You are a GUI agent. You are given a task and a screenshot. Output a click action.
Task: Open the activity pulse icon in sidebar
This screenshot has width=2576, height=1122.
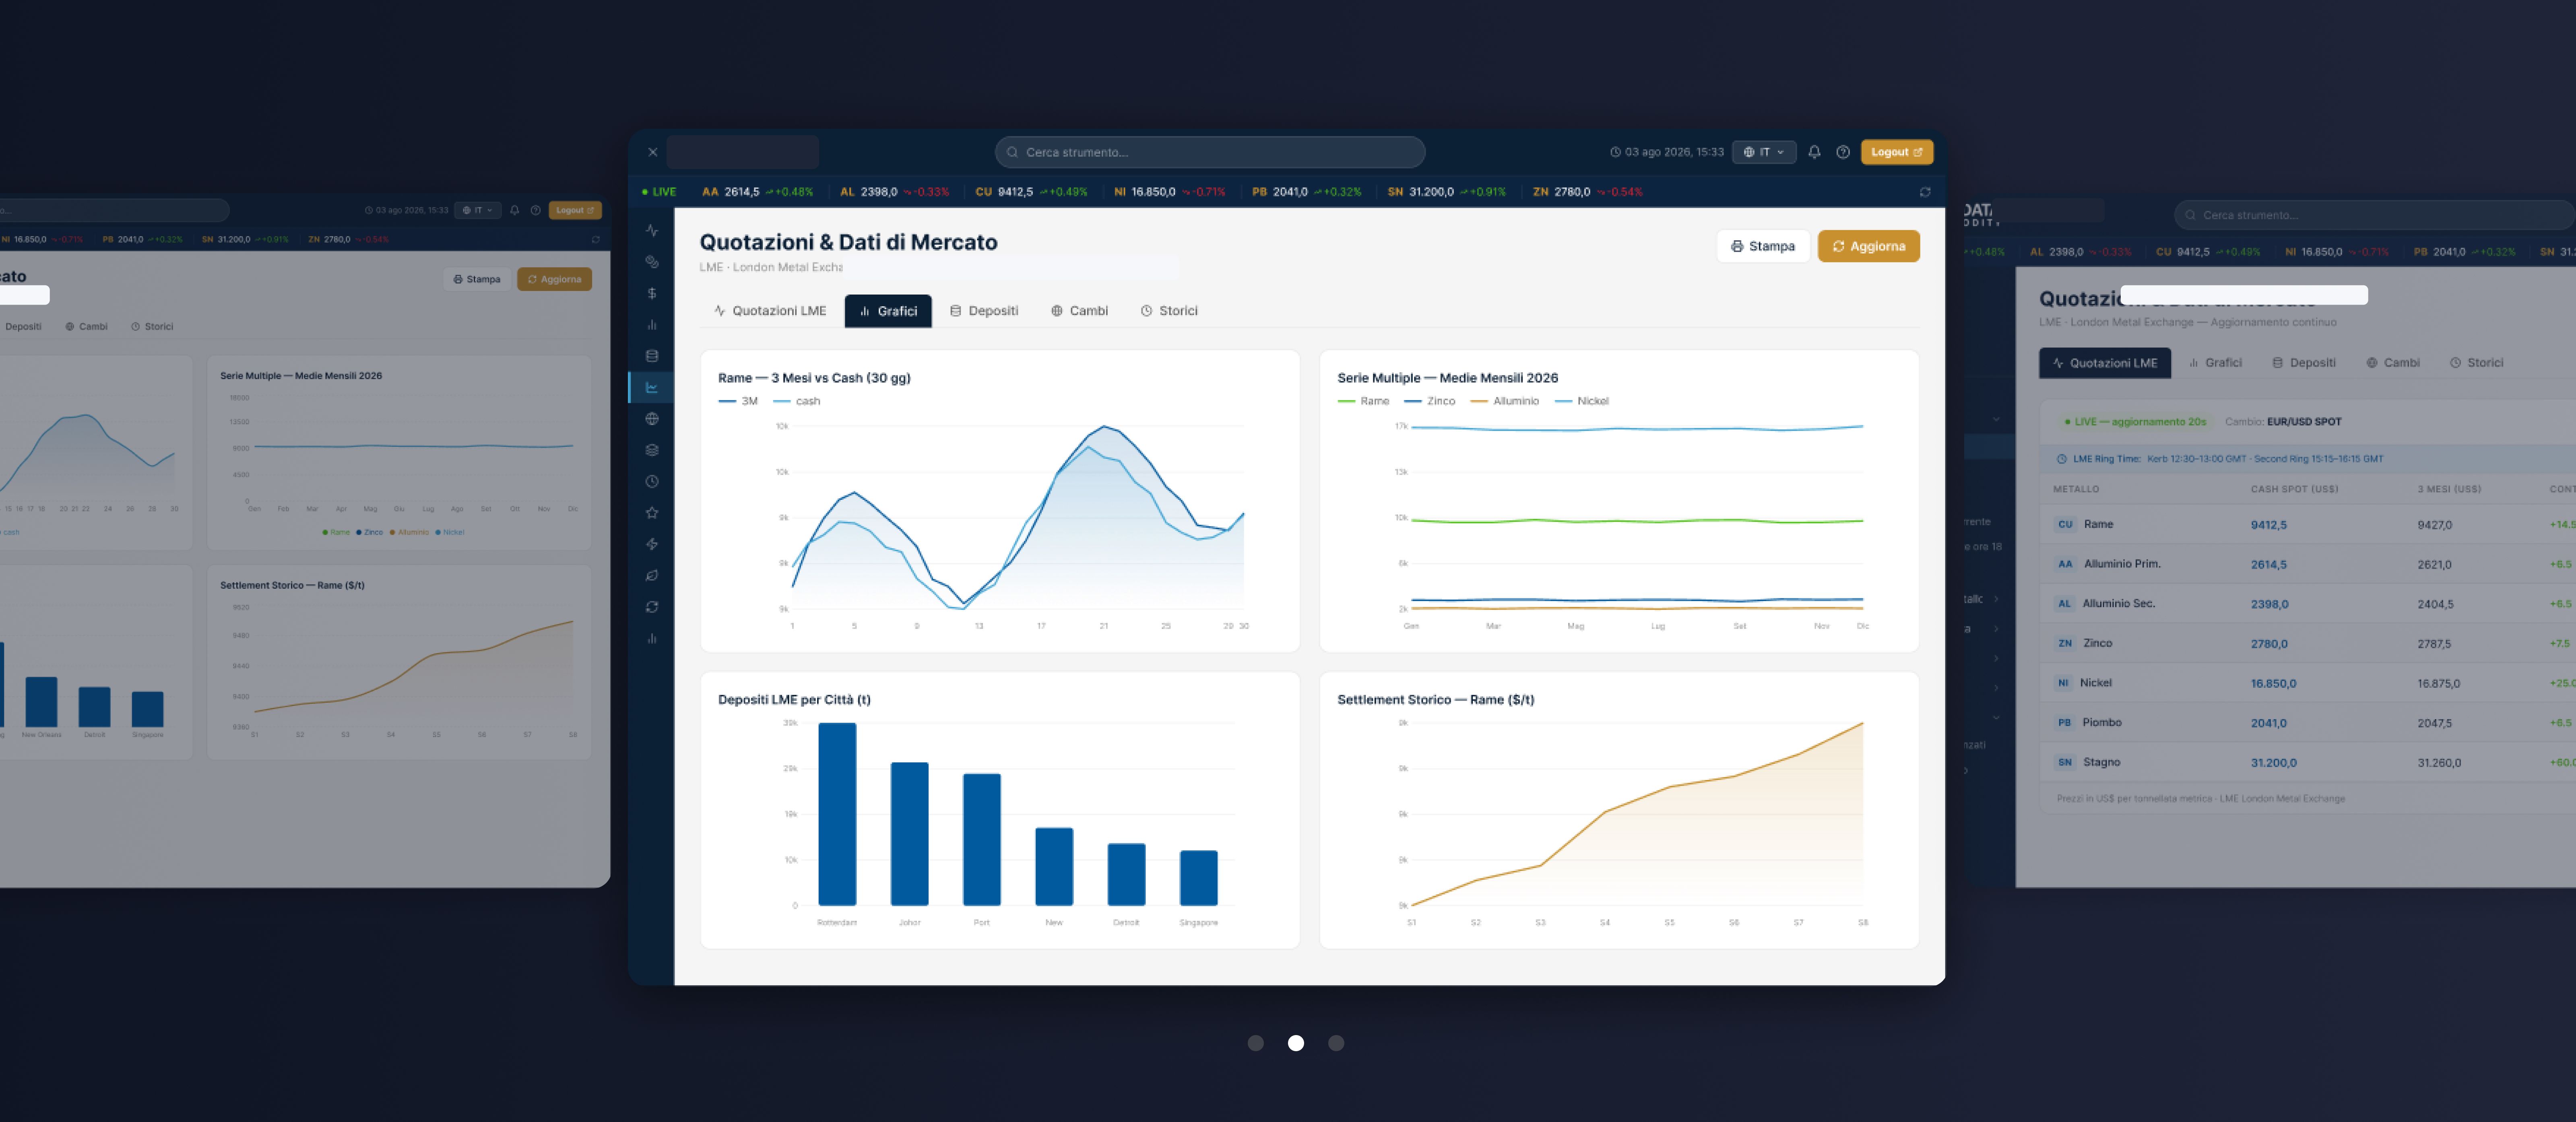coord(652,230)
